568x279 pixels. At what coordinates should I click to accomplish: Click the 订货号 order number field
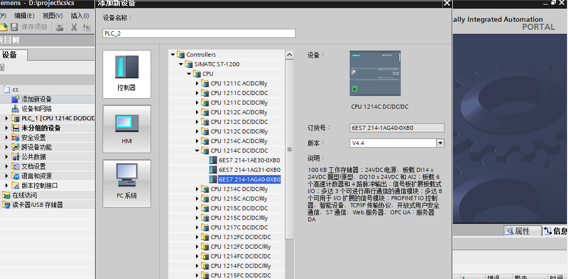[x=397, y=128]
